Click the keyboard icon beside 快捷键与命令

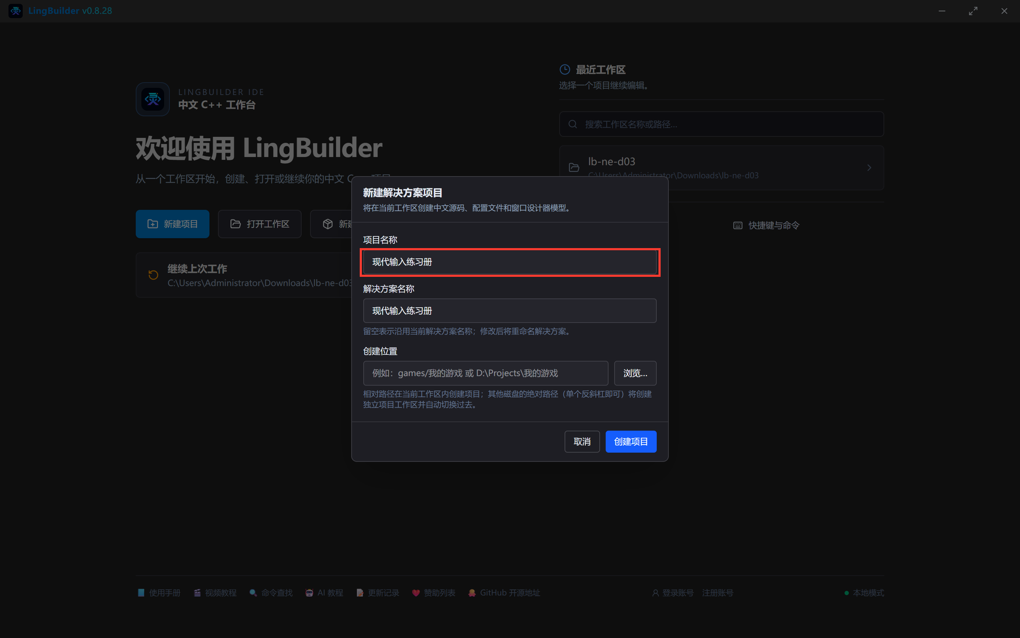pyautogui.click(x=738, y=225)
